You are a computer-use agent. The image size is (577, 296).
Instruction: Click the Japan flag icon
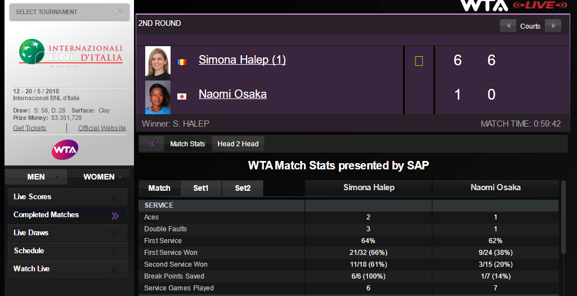[x=182, y=96]
